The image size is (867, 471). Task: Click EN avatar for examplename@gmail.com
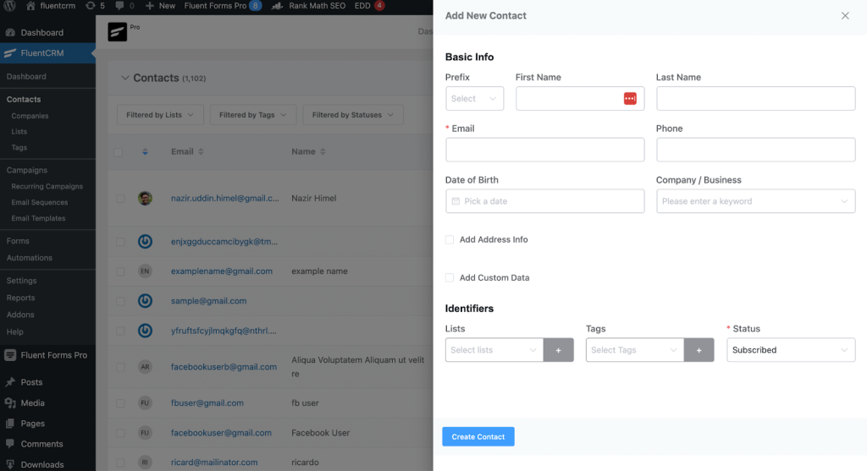click(145, 271)
